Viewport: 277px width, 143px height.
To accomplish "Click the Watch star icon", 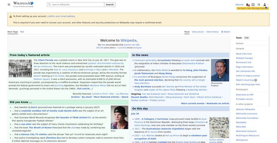I will (x=222, y=32).
